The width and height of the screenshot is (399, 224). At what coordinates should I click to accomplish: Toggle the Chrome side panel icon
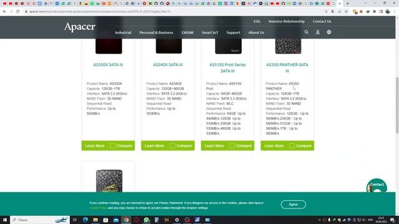tap(381, 11)
